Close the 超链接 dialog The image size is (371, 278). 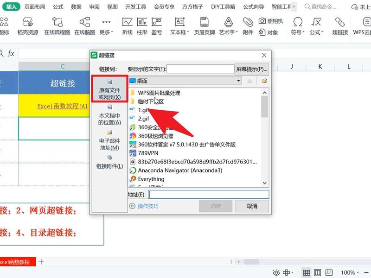(x=264, y=55)
